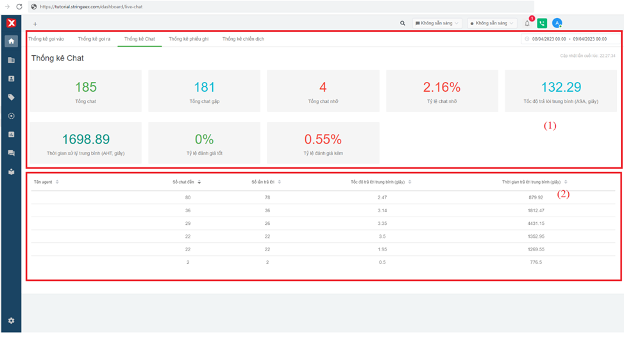Open the date range picker field
624x339 pixels.
[x=569, y=39]
